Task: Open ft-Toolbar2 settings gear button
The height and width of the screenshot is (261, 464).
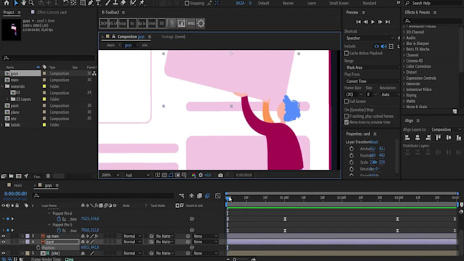Action: [201, 23]
